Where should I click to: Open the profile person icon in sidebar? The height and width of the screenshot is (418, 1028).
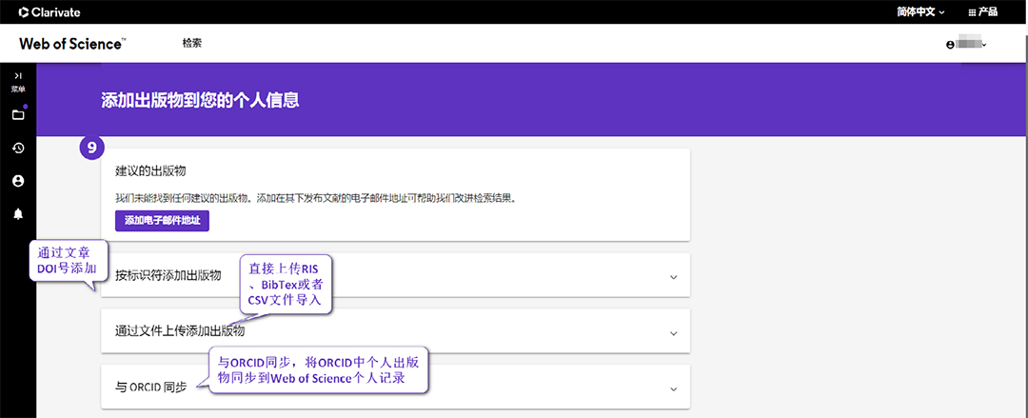click(18, 181)
